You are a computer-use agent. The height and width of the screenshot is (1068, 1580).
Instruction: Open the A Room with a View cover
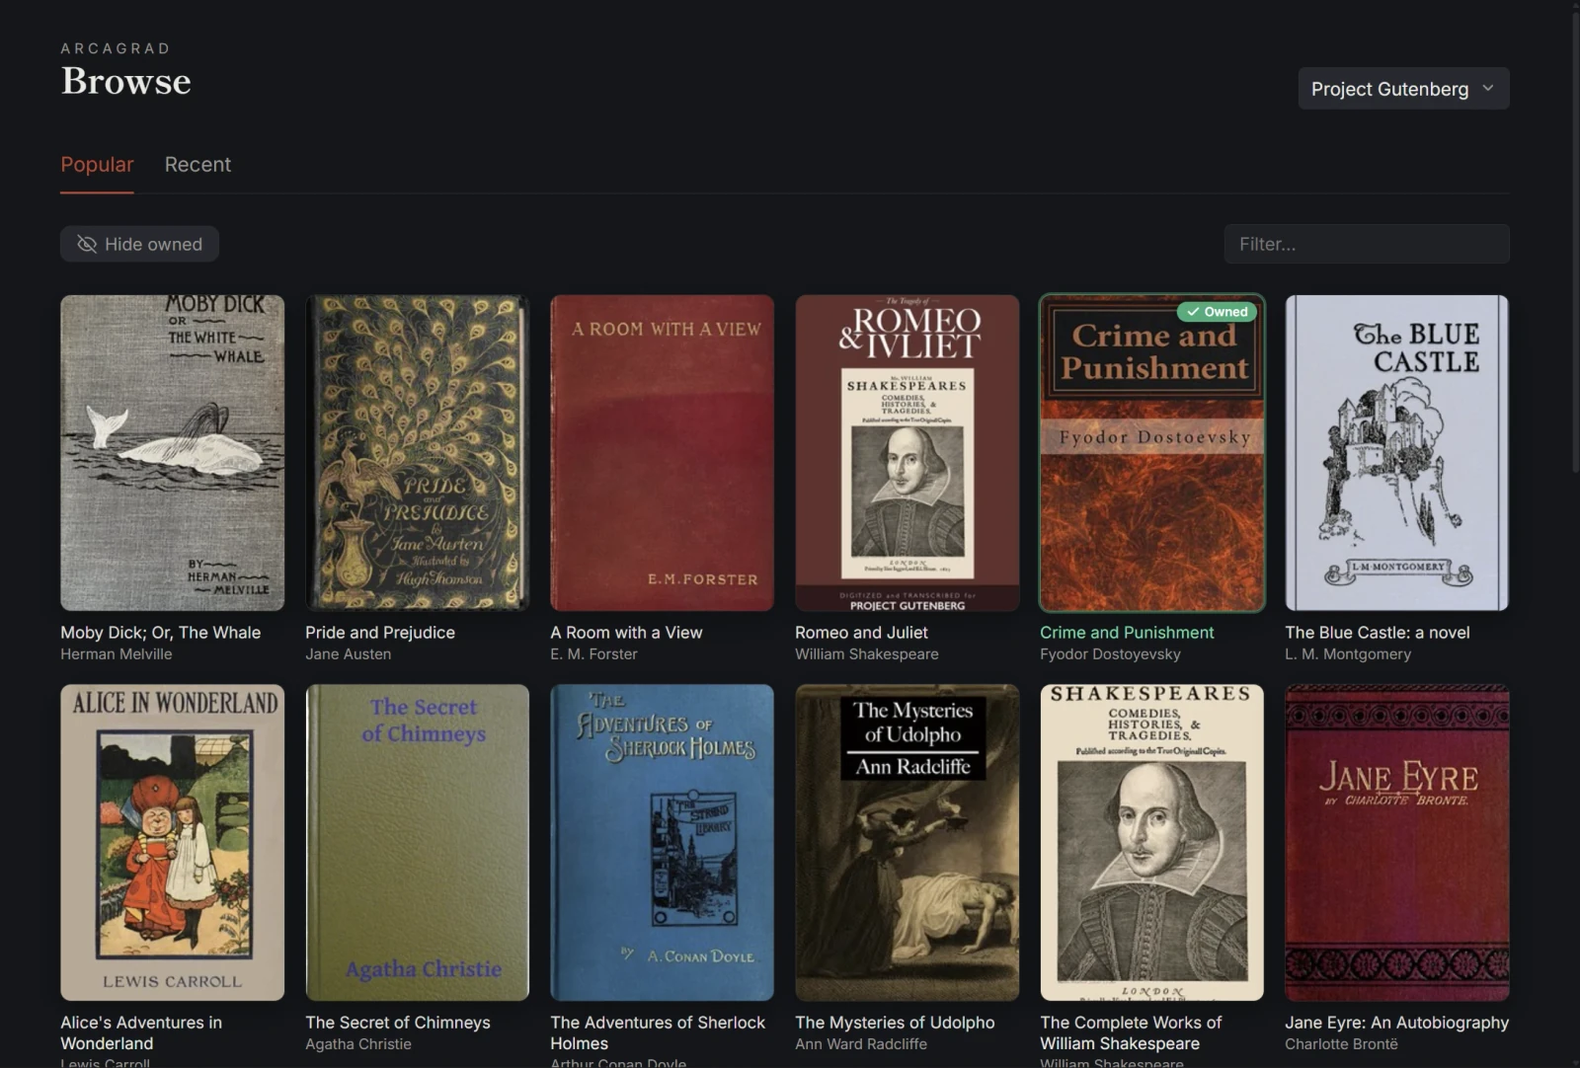point(662,453)
